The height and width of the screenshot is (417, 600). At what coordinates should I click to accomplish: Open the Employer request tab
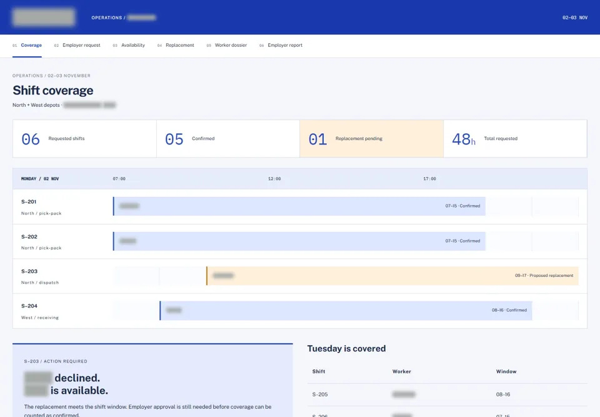(x=77, y=45)
